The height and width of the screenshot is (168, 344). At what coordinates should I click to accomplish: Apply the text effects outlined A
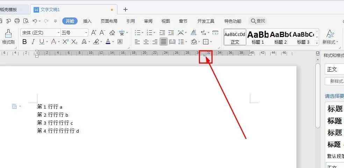[x=84, y=42]
